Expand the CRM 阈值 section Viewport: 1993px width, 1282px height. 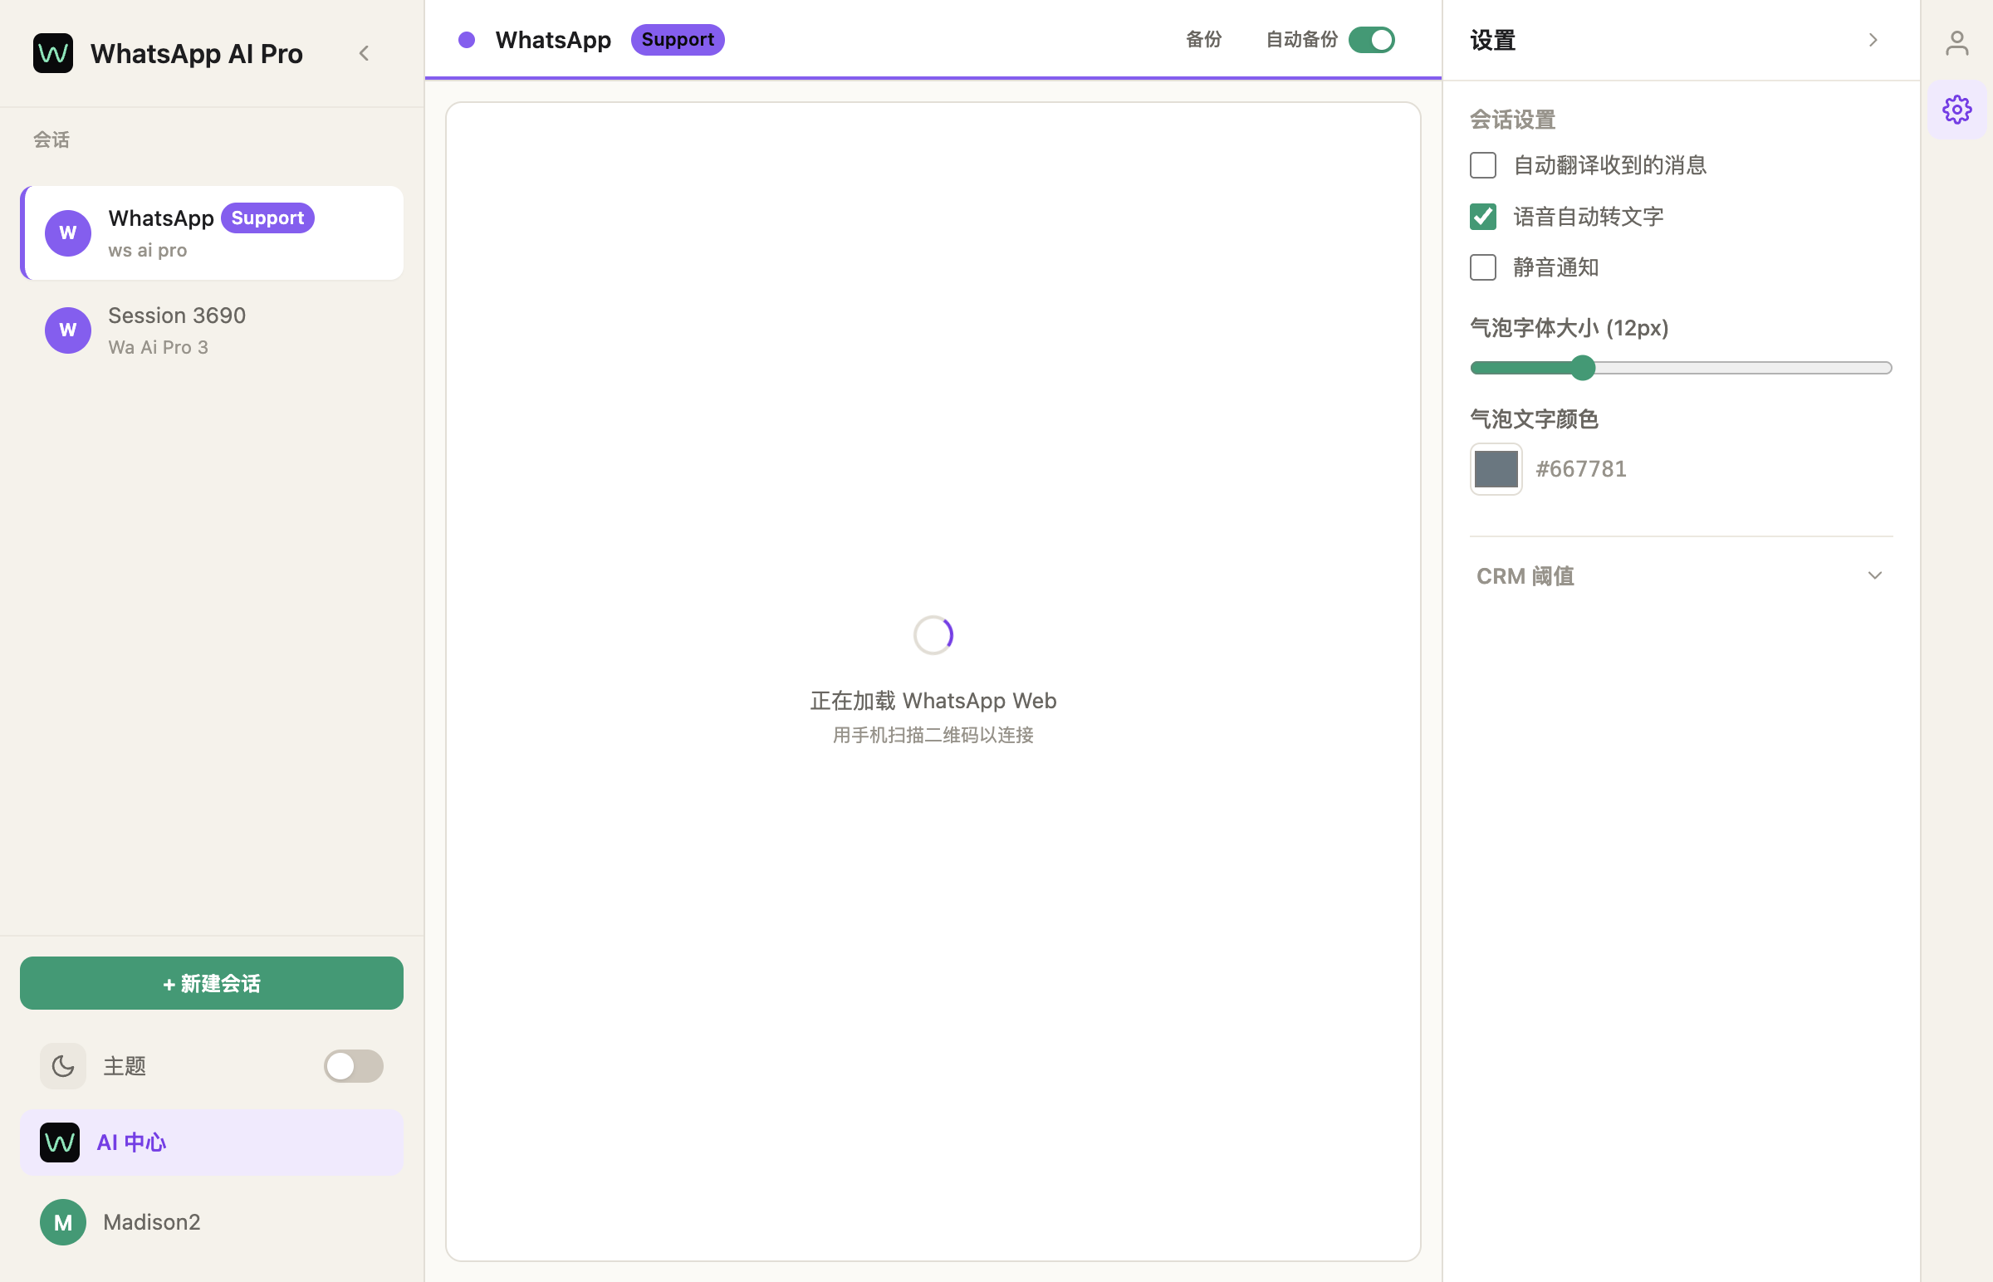tap(1682, 576)
